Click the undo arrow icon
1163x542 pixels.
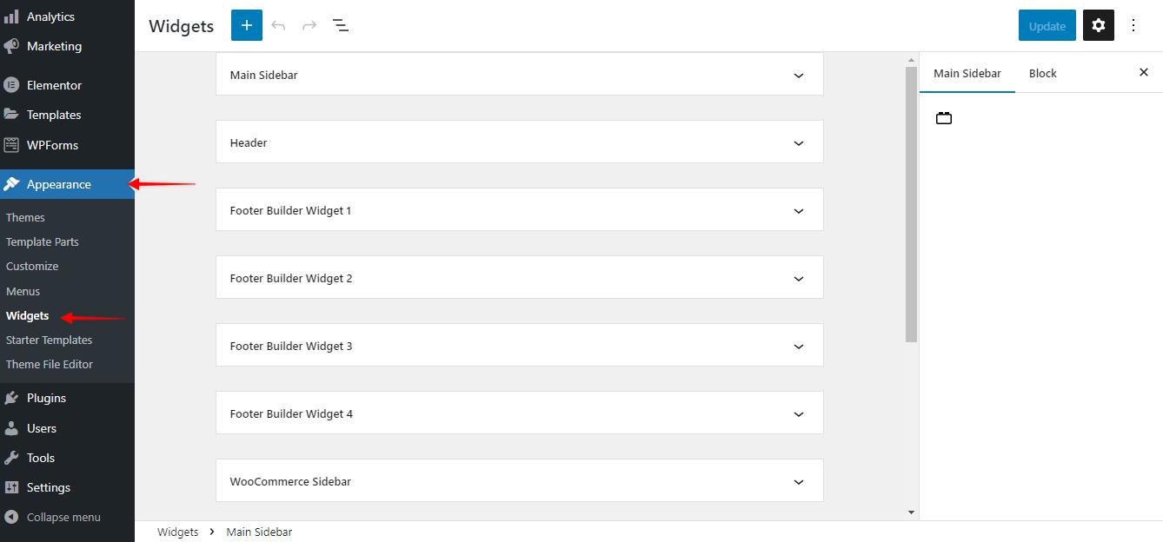[278, 25]
